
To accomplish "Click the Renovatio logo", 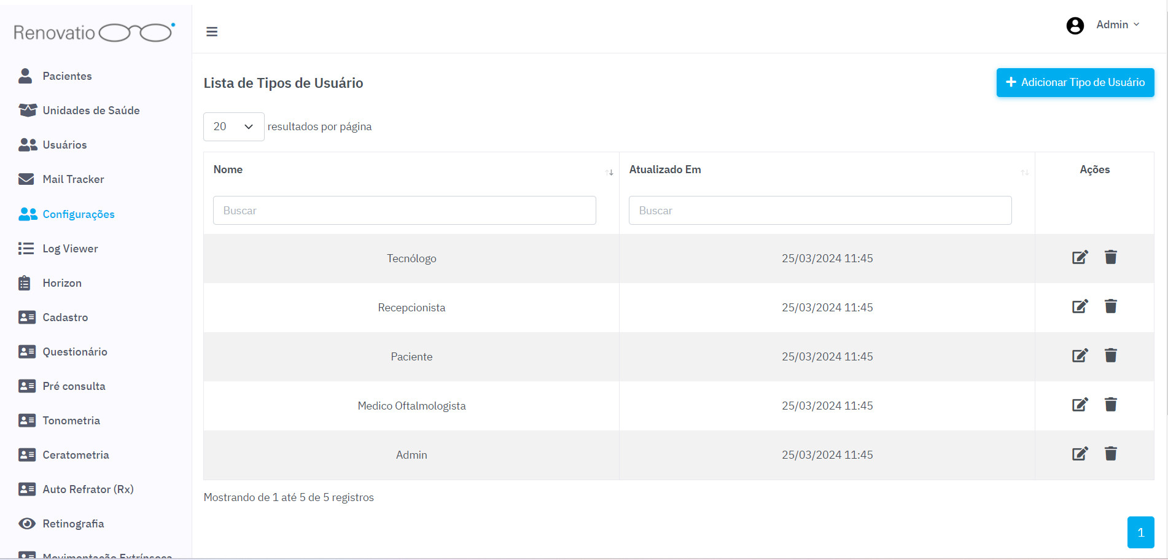I will click(94, 33).
